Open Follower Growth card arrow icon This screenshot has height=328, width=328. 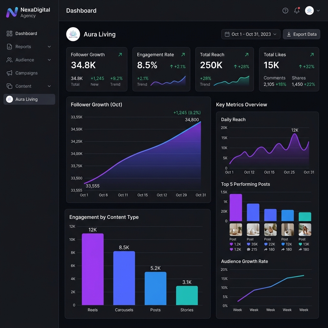[x=120, y=54]
